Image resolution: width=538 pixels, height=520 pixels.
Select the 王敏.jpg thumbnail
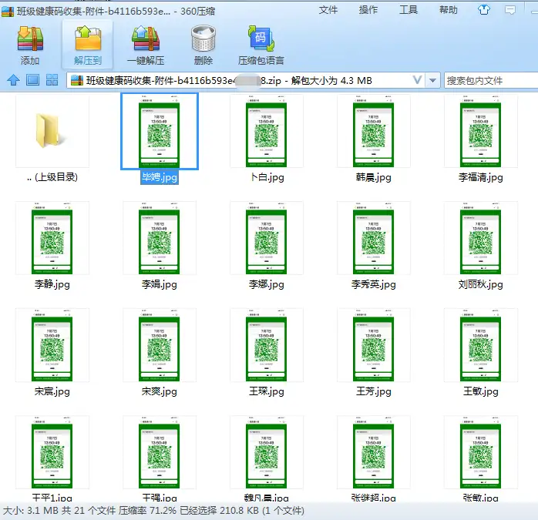pyautogui.click(x=480, y=345)
